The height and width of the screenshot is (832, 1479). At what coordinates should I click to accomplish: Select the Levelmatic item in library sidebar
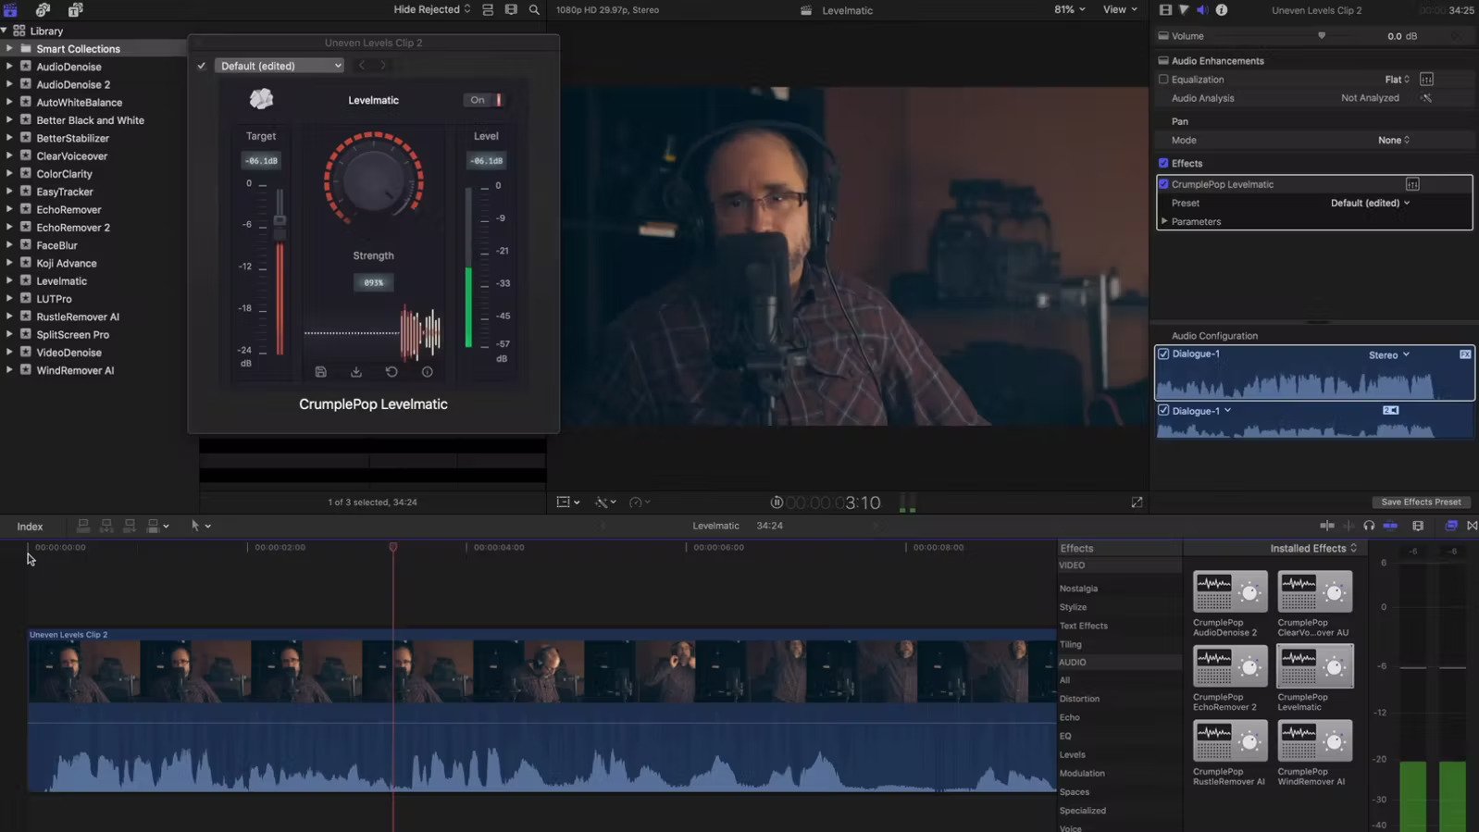click(61, 281)
